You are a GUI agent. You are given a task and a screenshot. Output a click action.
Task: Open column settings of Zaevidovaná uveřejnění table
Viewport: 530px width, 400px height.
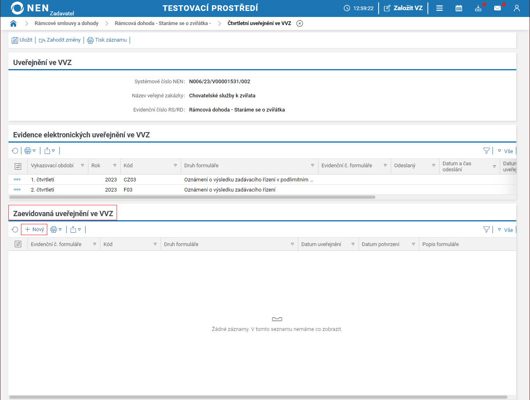[x=18, y=244]
